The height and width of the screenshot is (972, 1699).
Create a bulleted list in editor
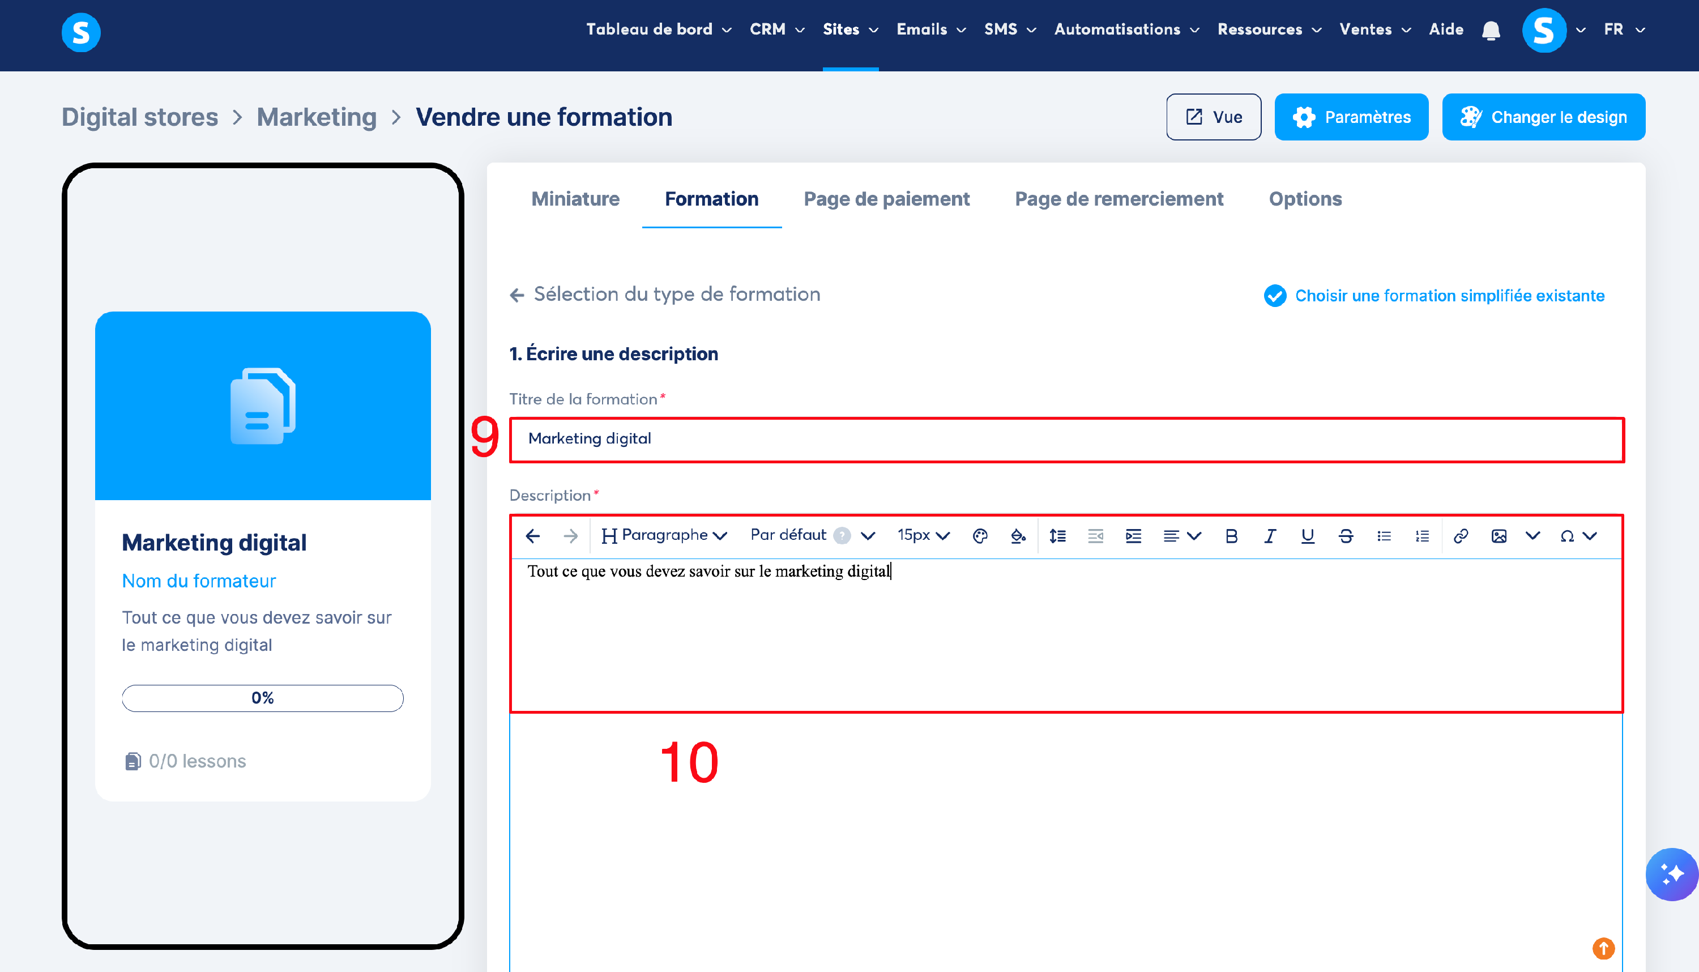(1384, 536)
